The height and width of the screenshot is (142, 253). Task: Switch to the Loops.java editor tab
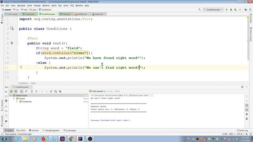click(x=29, y=14)
